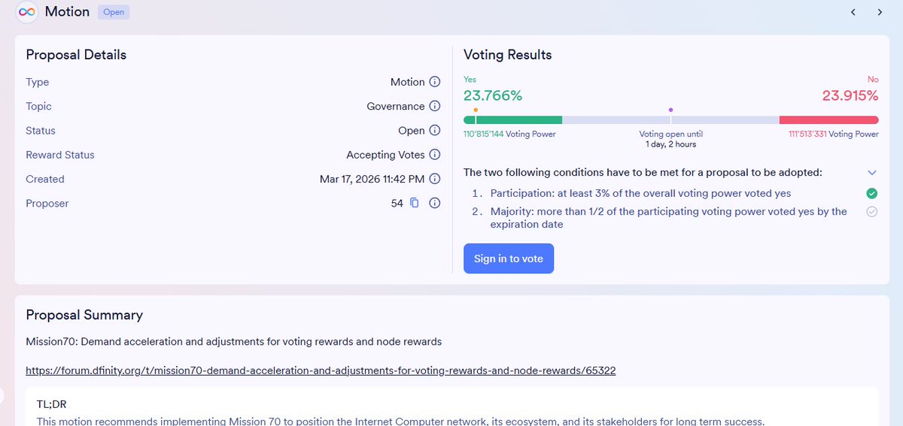Open the info icon for Status Open
Image resolution: width=903 pixels, height=426 pixels.
tap(434, 130)
